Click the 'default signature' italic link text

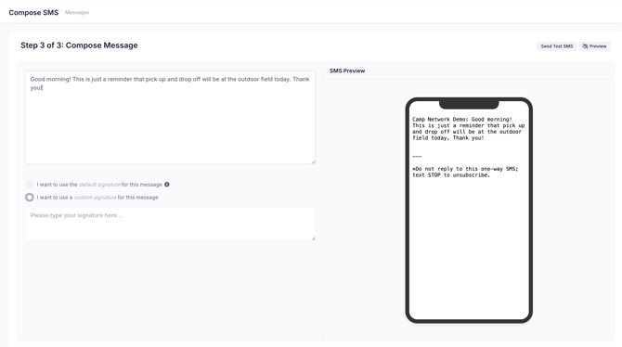point(99,185)
